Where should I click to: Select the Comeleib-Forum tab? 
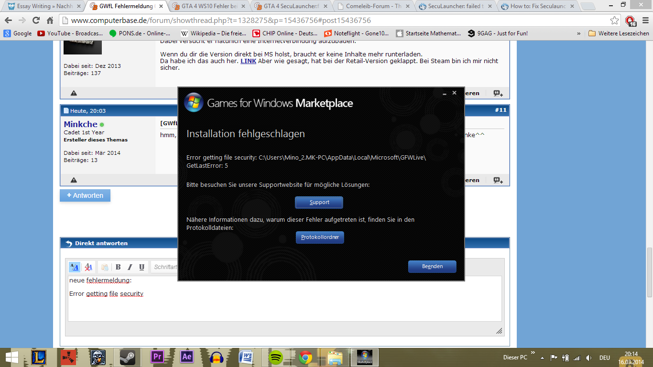(373, 7)
